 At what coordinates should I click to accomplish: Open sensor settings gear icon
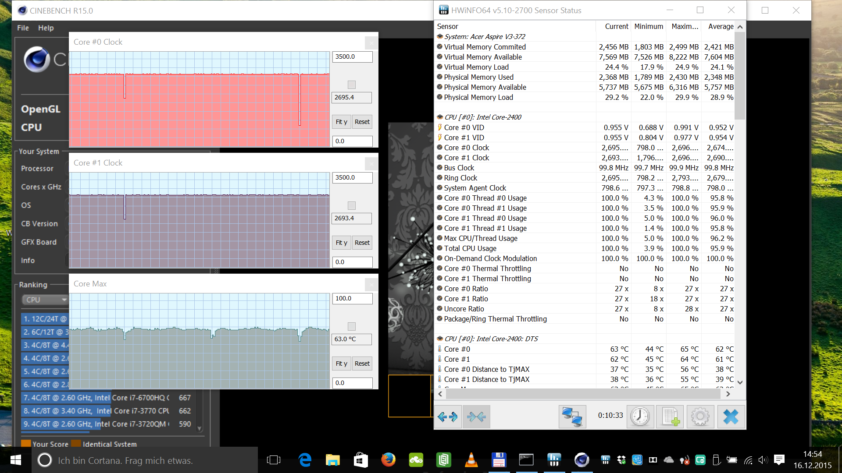pyautogui.click(x=700, y=417)
